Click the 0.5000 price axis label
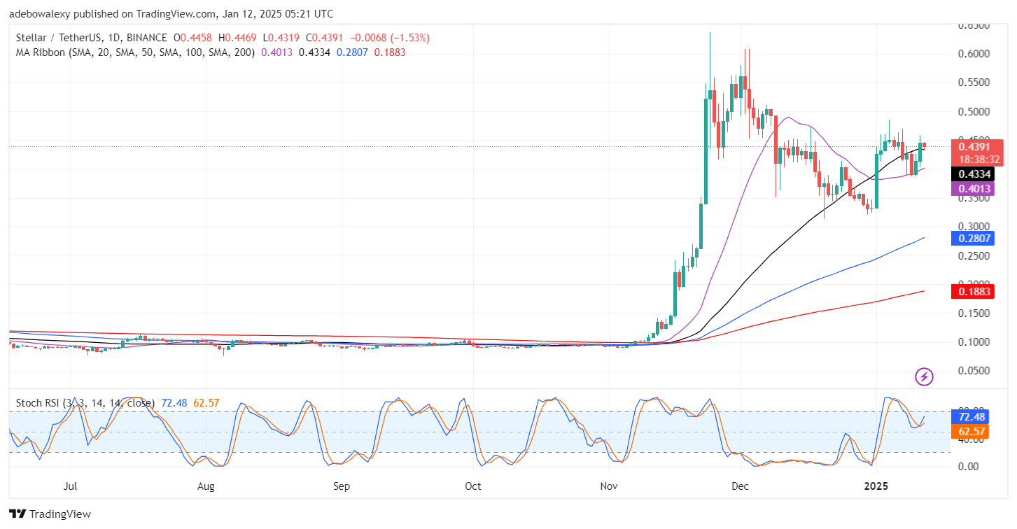Screen dimensions: 1017x529 click(973, 112)
